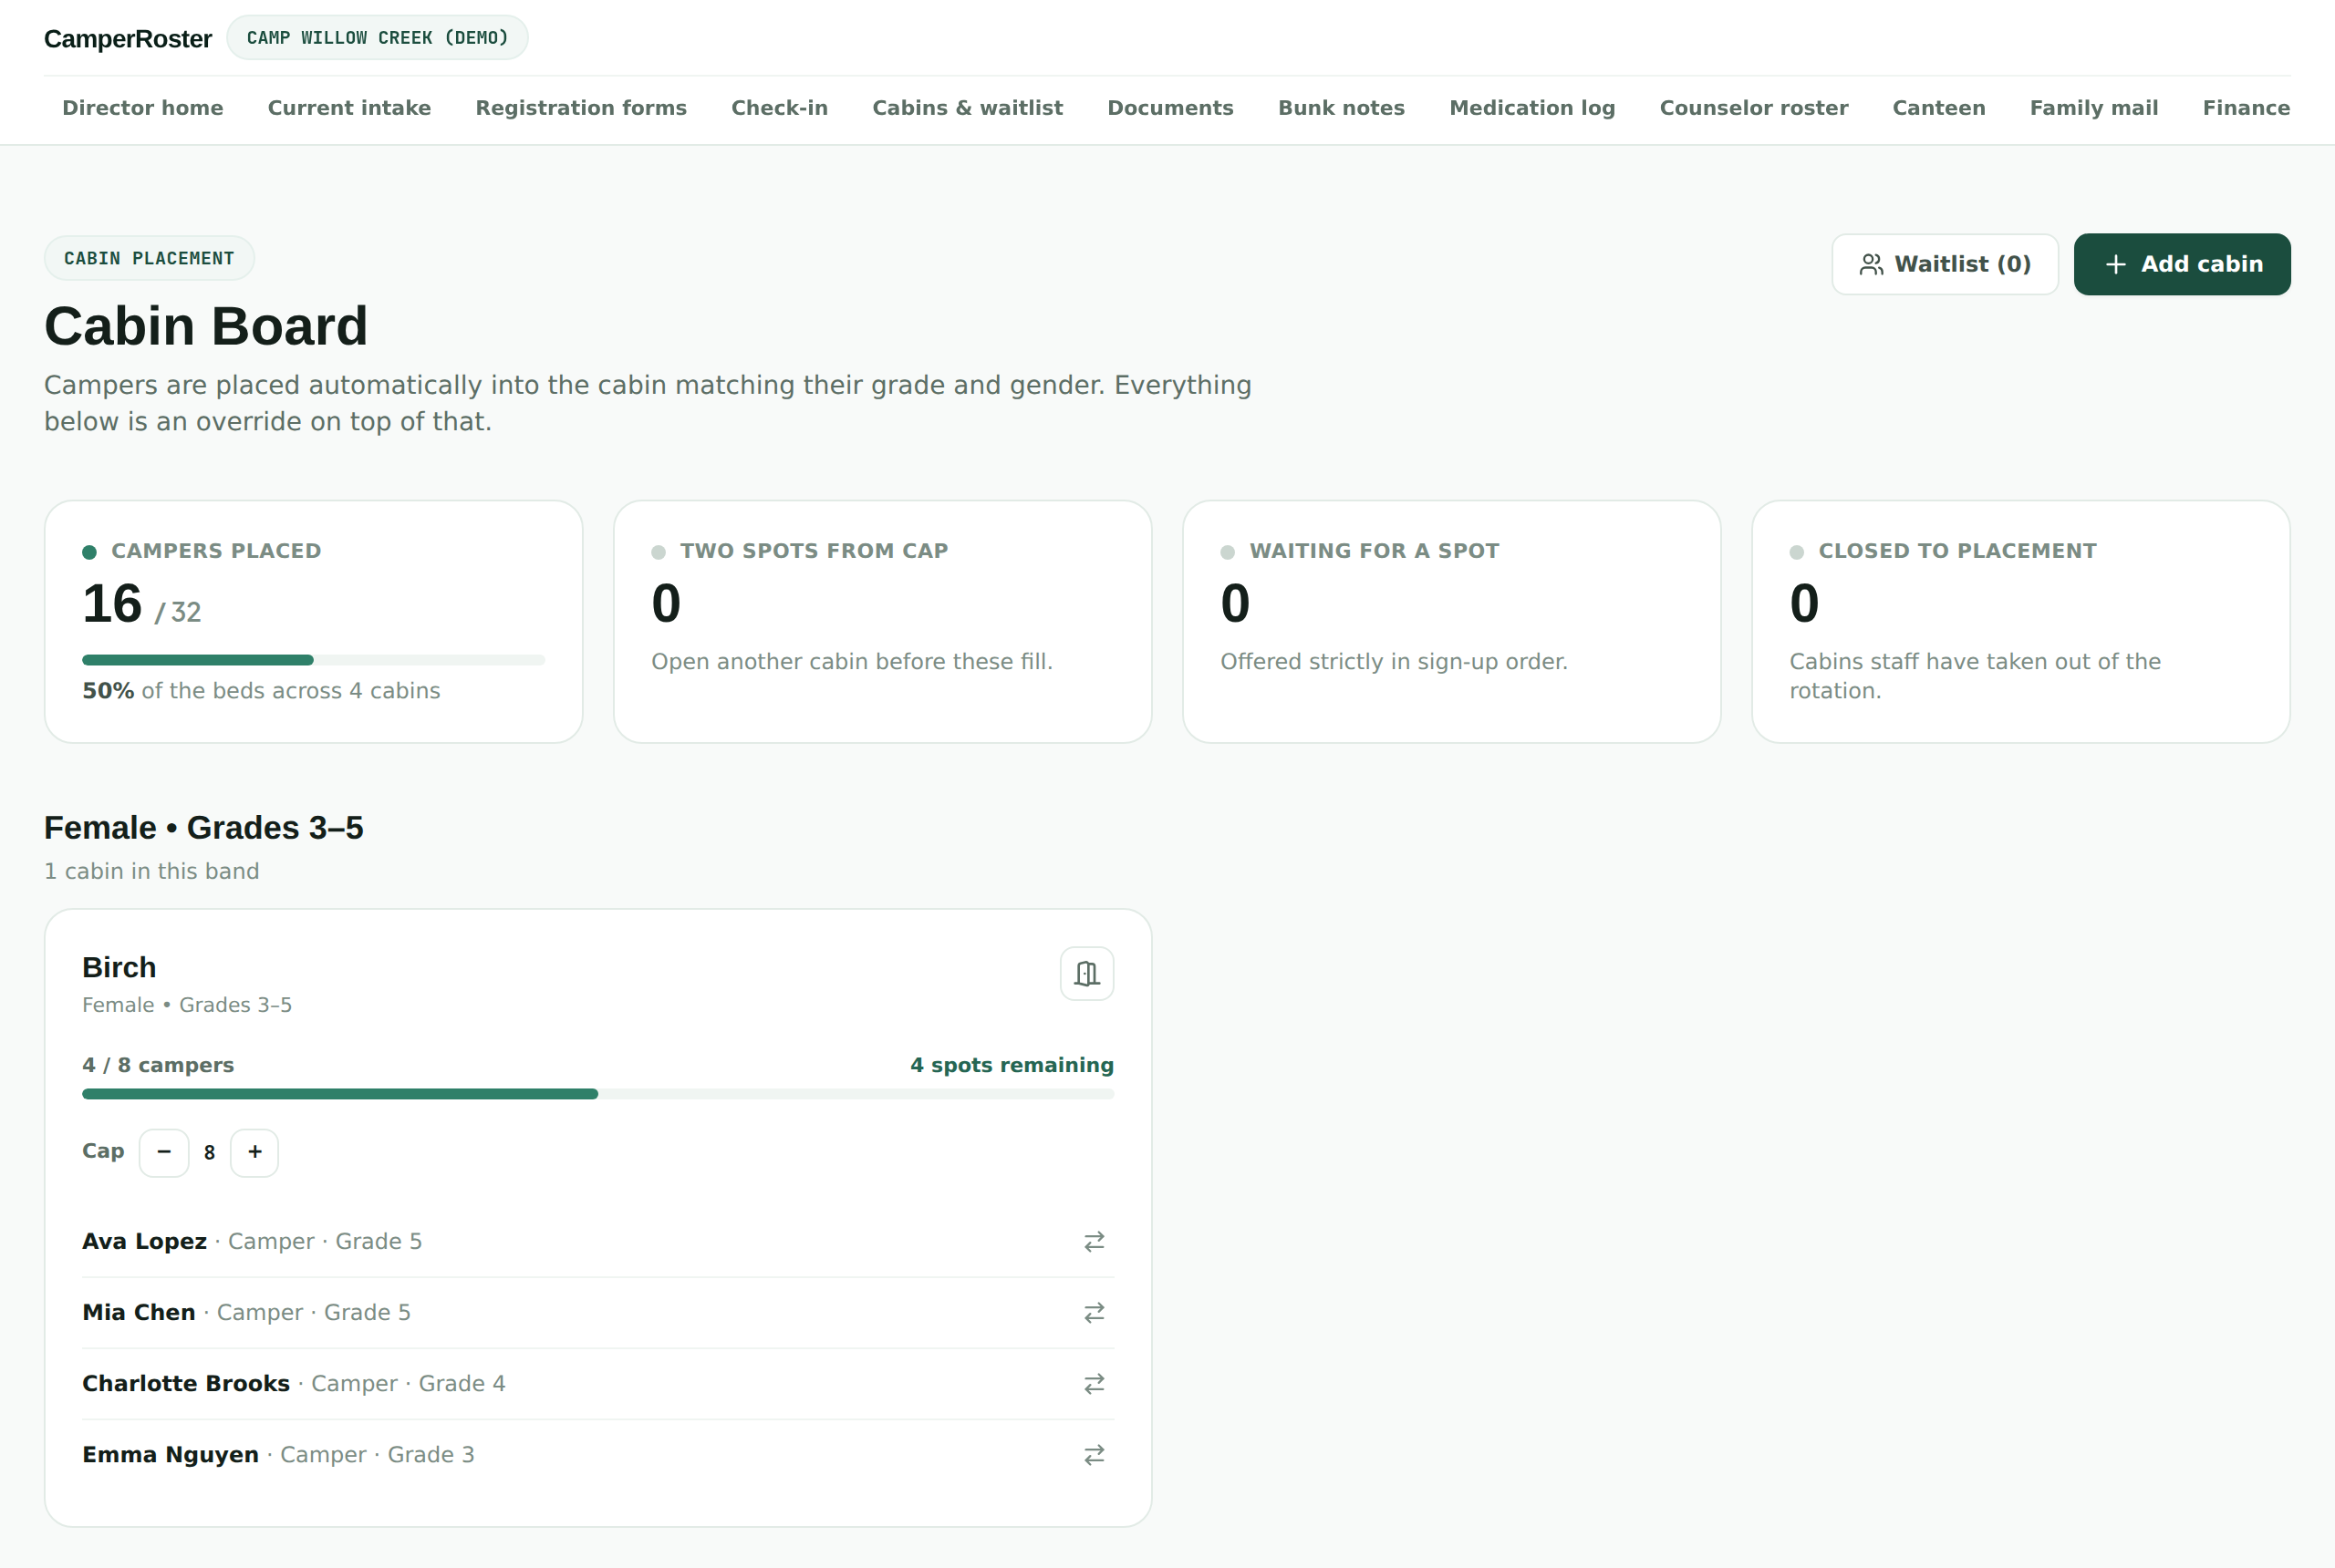View Bunk notes

(x=1342, y=108)
